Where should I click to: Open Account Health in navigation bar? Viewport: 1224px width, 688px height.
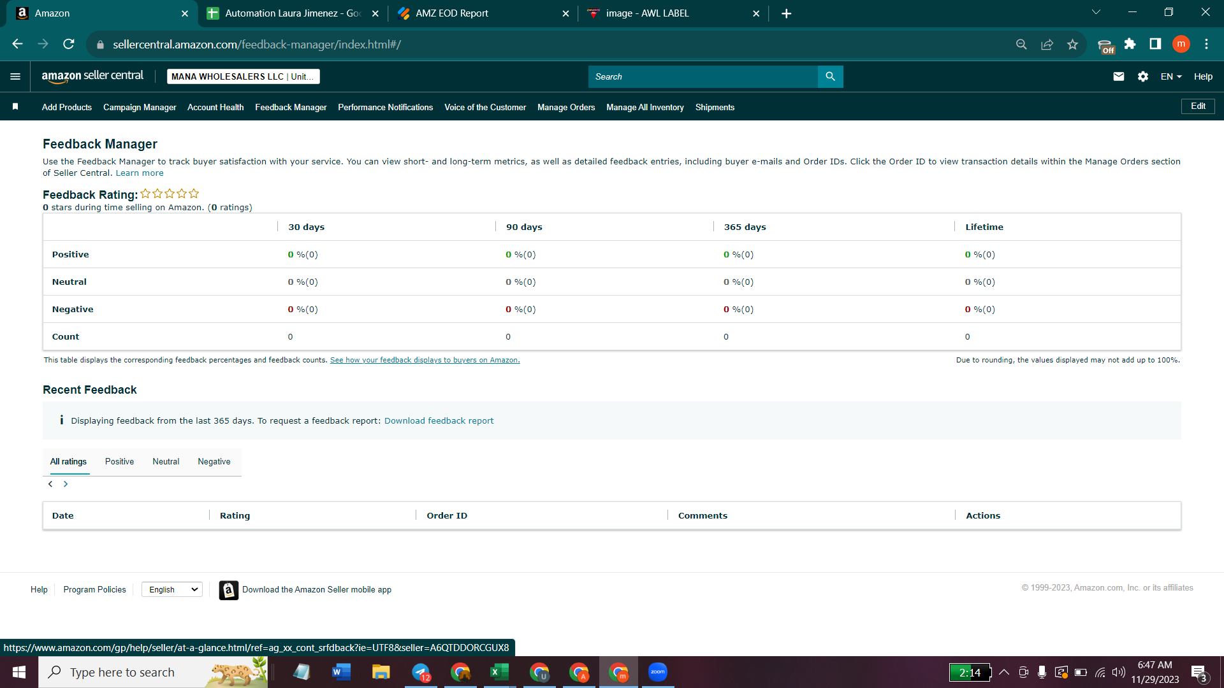215,107
